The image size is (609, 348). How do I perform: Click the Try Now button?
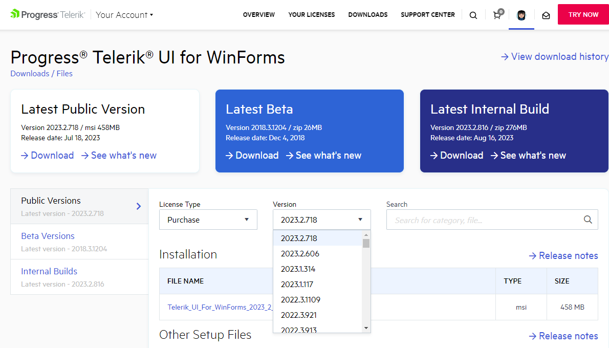coord(583,14)
